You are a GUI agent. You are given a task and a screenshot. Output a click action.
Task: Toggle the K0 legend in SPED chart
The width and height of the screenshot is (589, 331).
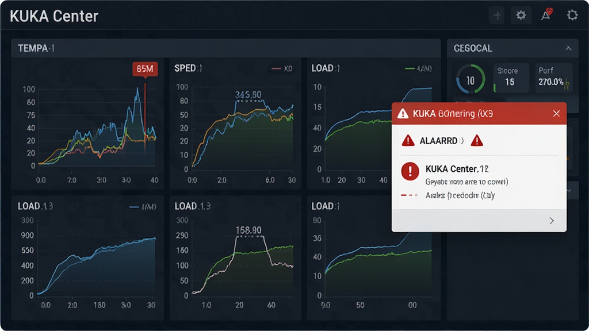(x=282, y=69)
